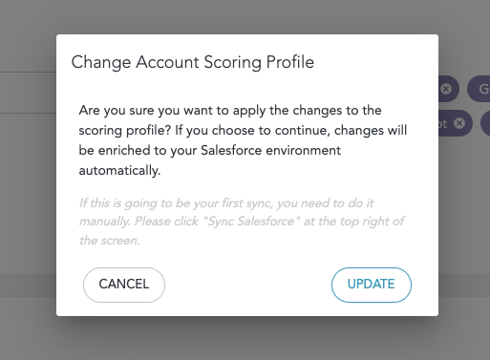Click the "Change Account Scoring Profile" title
490x360 pixels.
pos(193,62)
